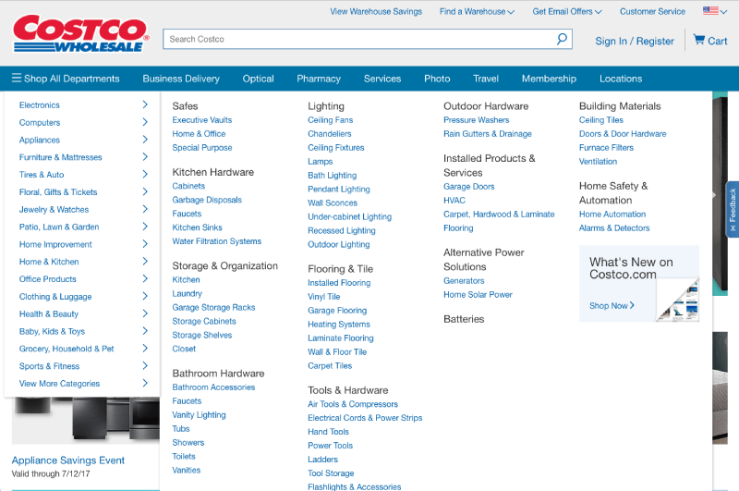Screen dimensions: 739x491
Task: Go to Locations in navigation bar
Action: pyautogui.click(x=621, y=79)
